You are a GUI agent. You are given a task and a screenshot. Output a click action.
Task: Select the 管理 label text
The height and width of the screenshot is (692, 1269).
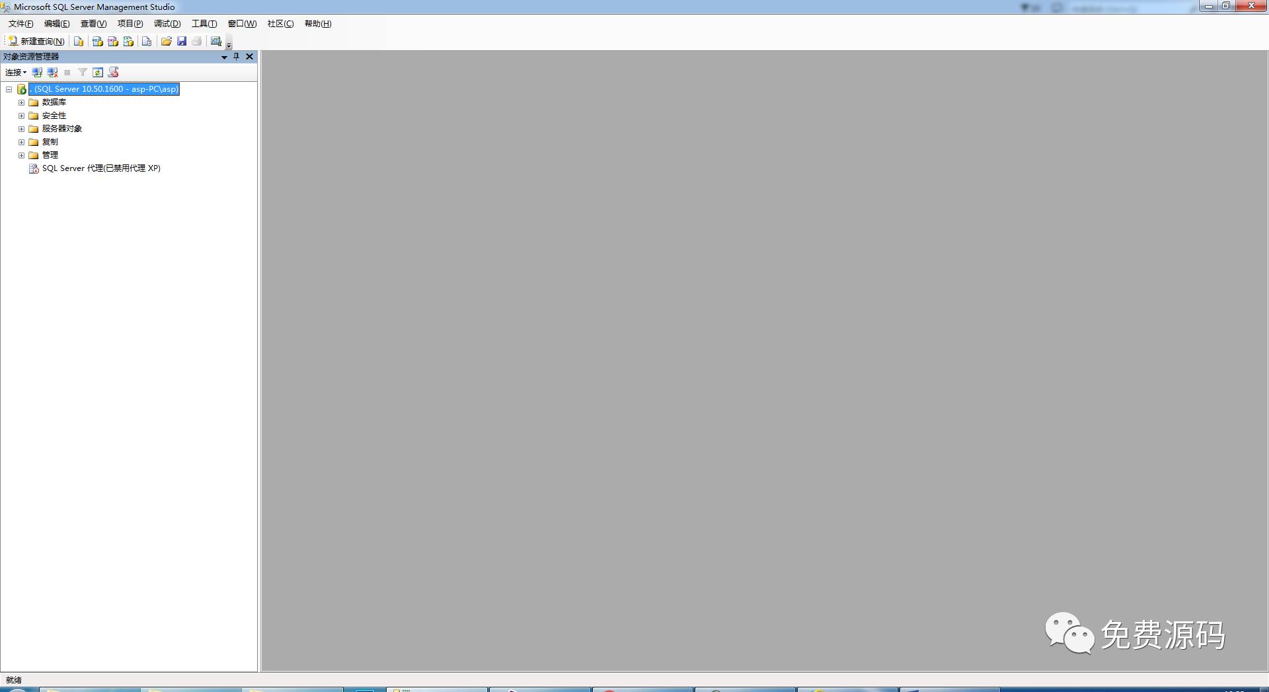click(50, 155)
